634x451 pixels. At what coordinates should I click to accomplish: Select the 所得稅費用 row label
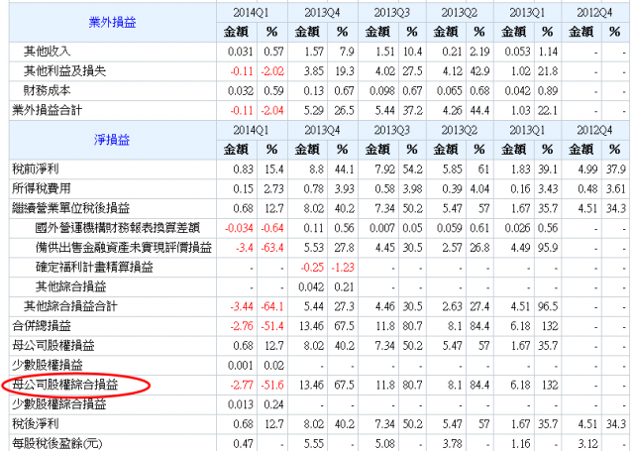[42, 188]
